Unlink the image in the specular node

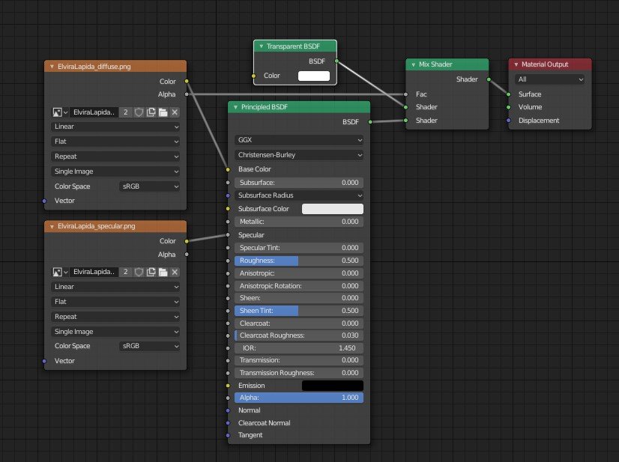(x=175, y=273)
